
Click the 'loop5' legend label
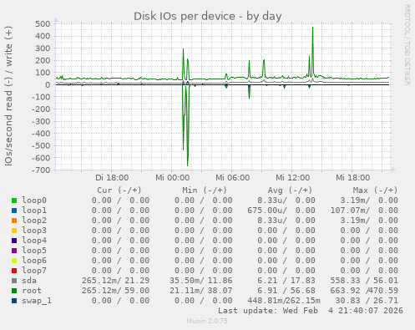click(x=34, y=251)
